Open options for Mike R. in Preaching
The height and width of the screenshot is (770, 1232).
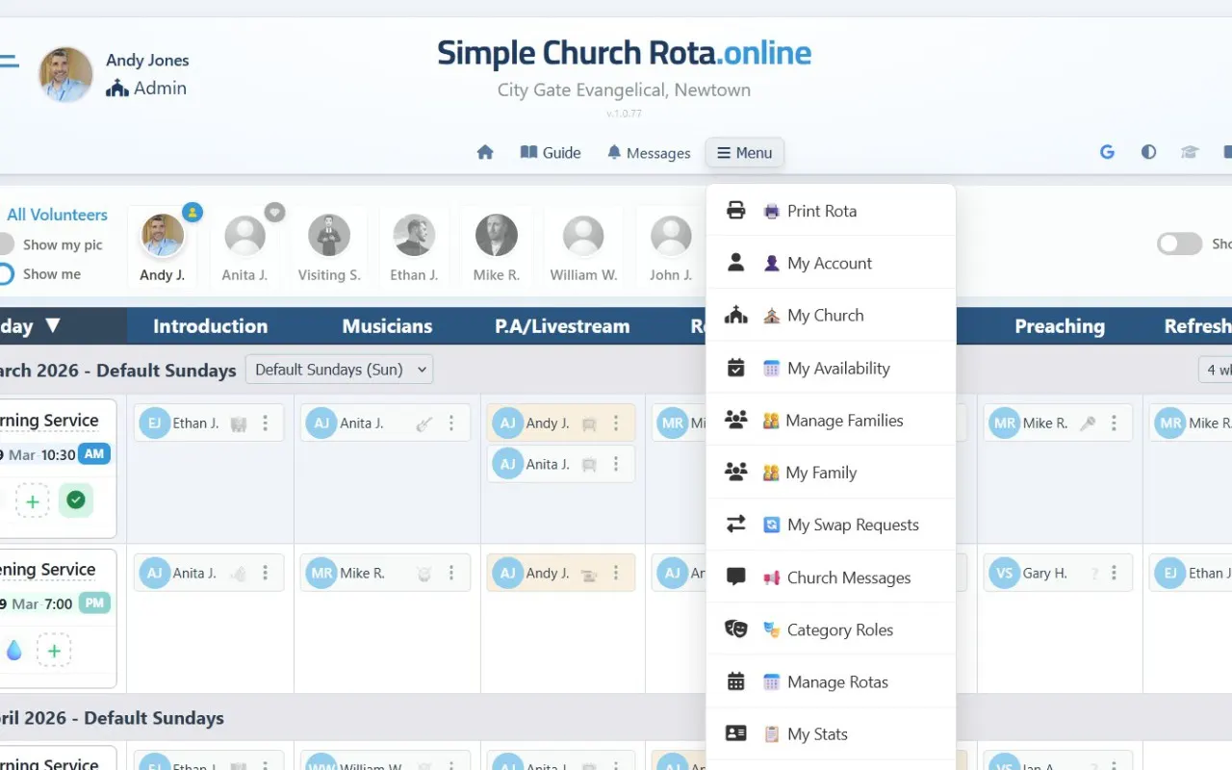[x=1115, y=423]
